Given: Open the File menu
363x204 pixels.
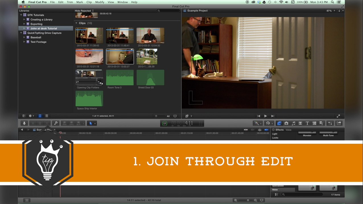Looking at the screenshot, I should (x=52, y=2).
